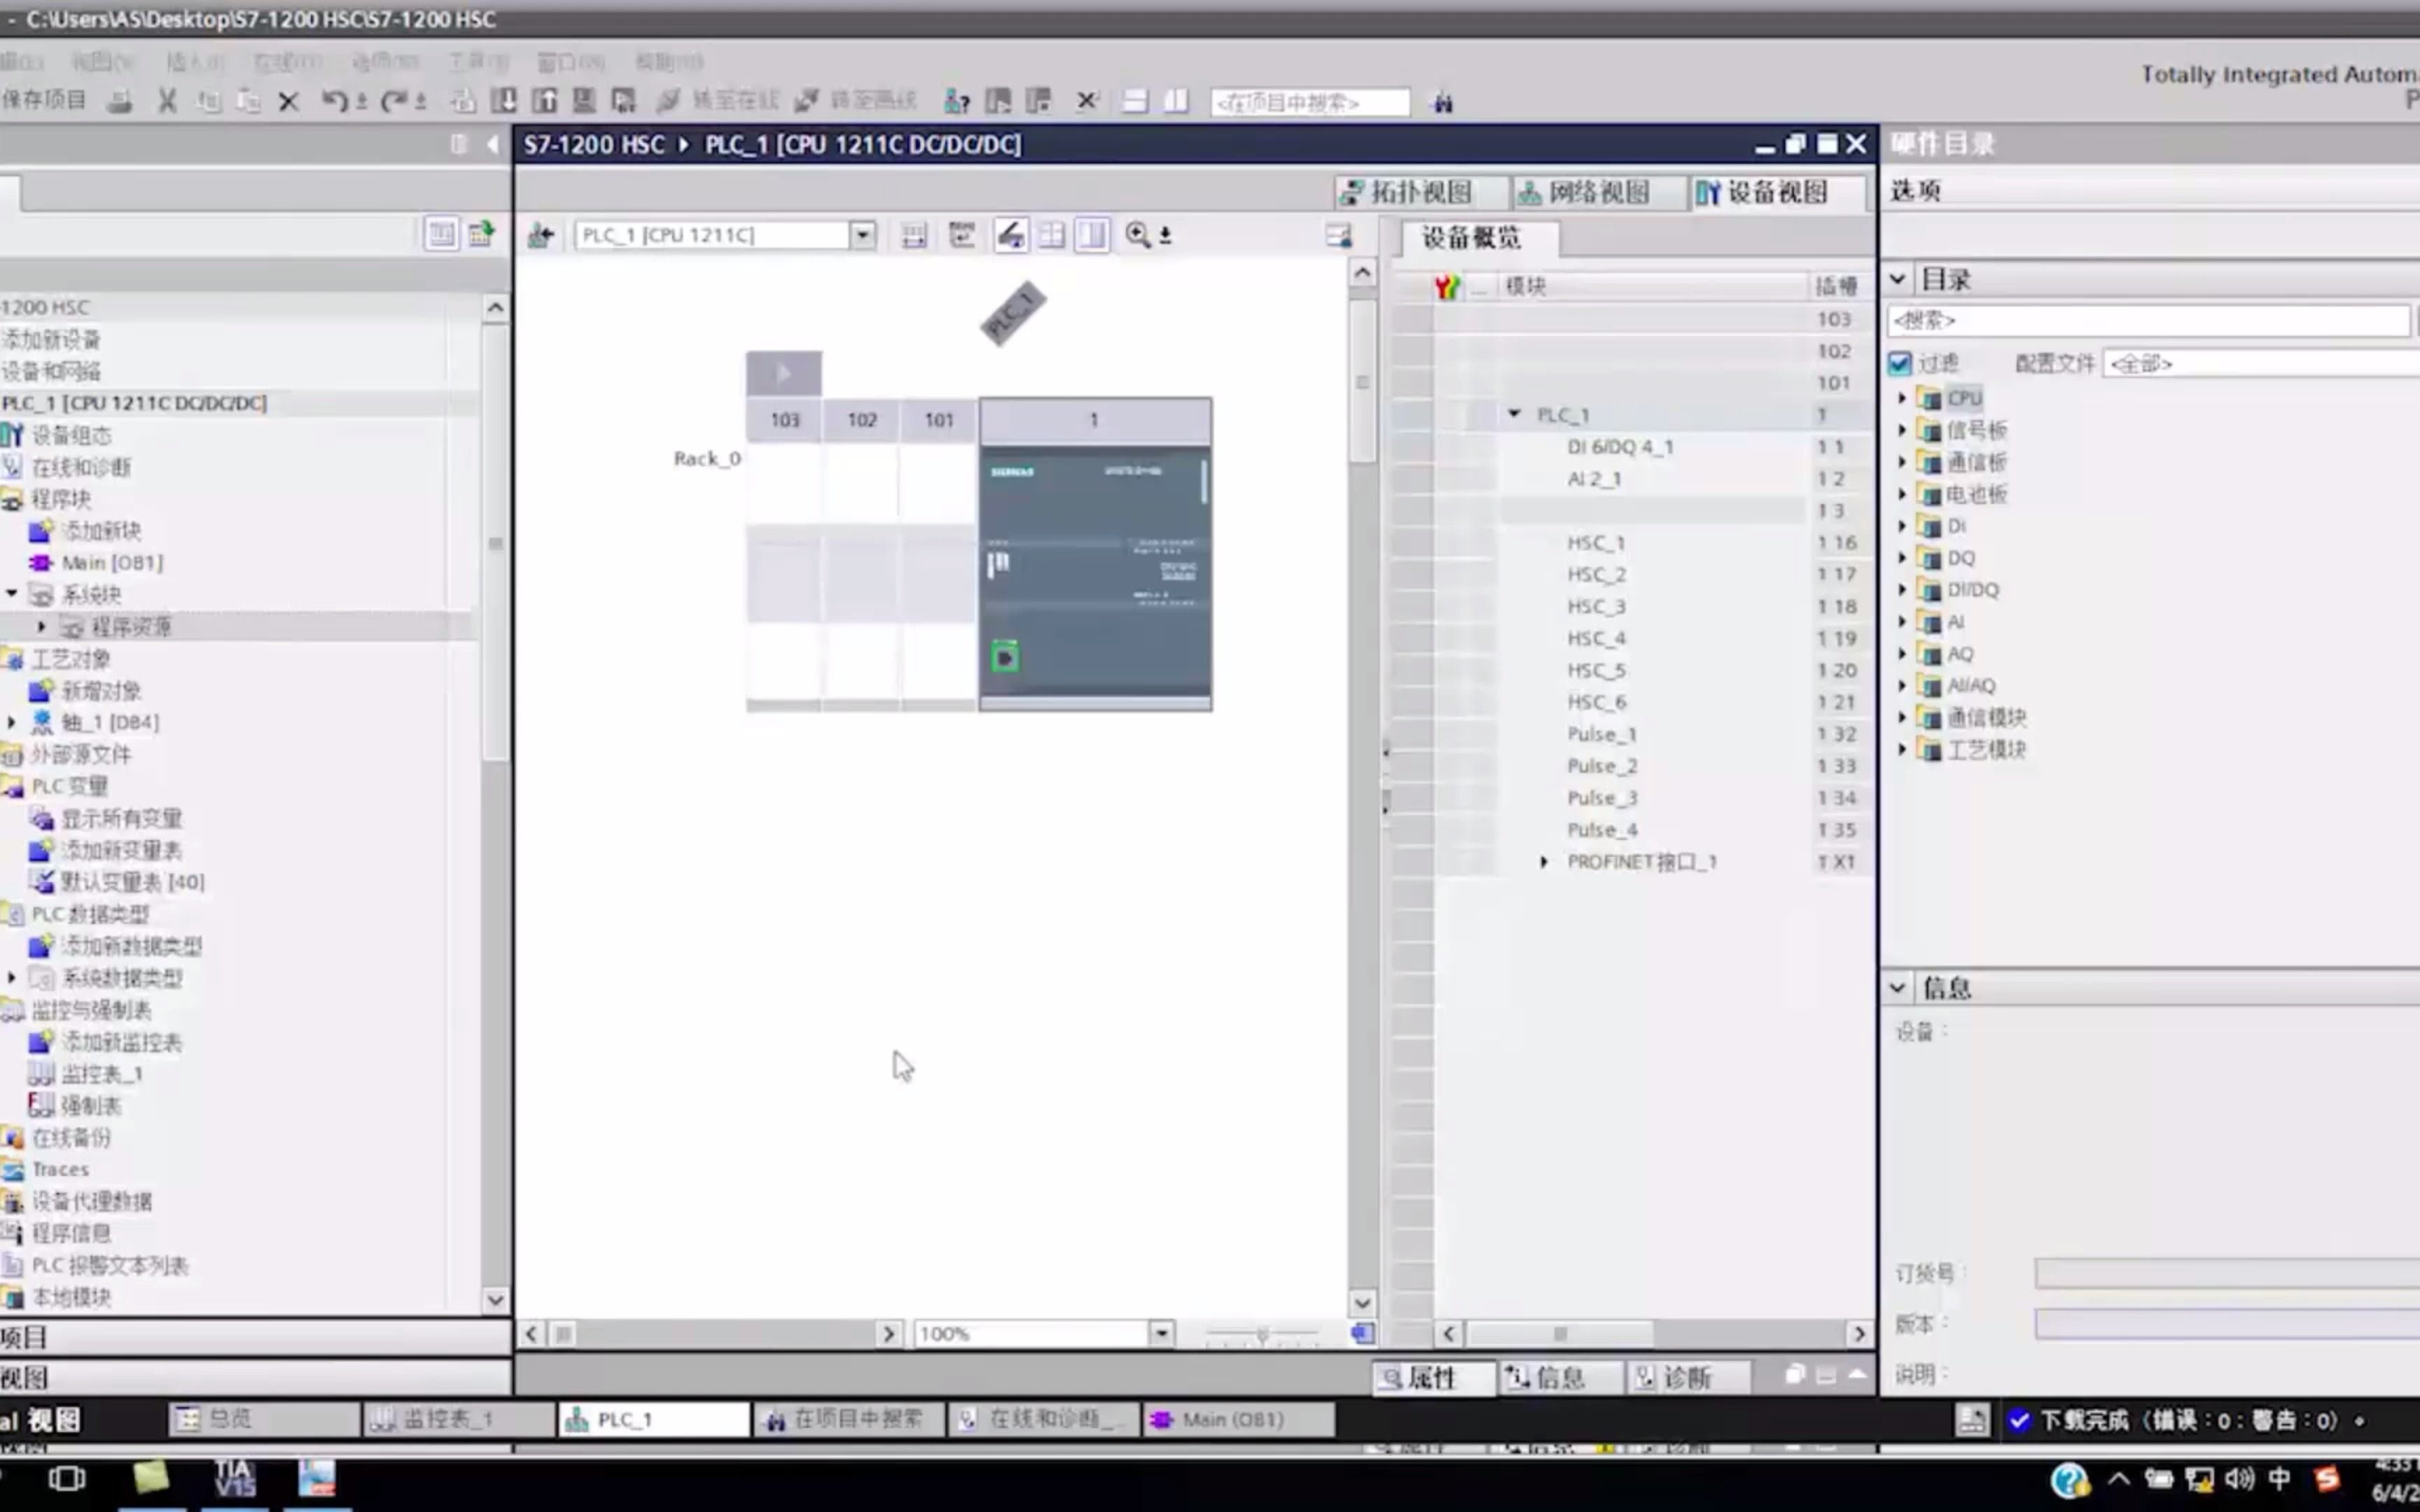This screenshot has height=1512, width=2420.
Task: Click the undo arrow icon
Action: pos(333,101)
